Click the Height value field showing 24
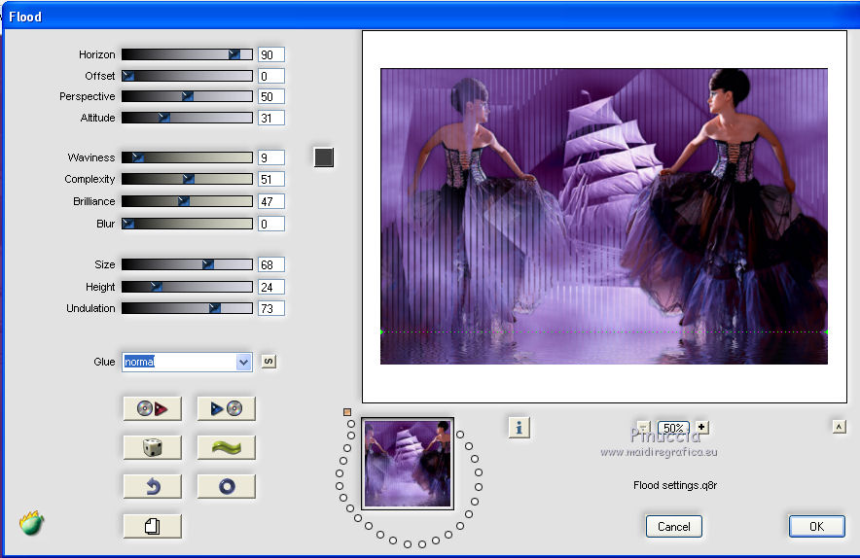 [x=271, y=287]
